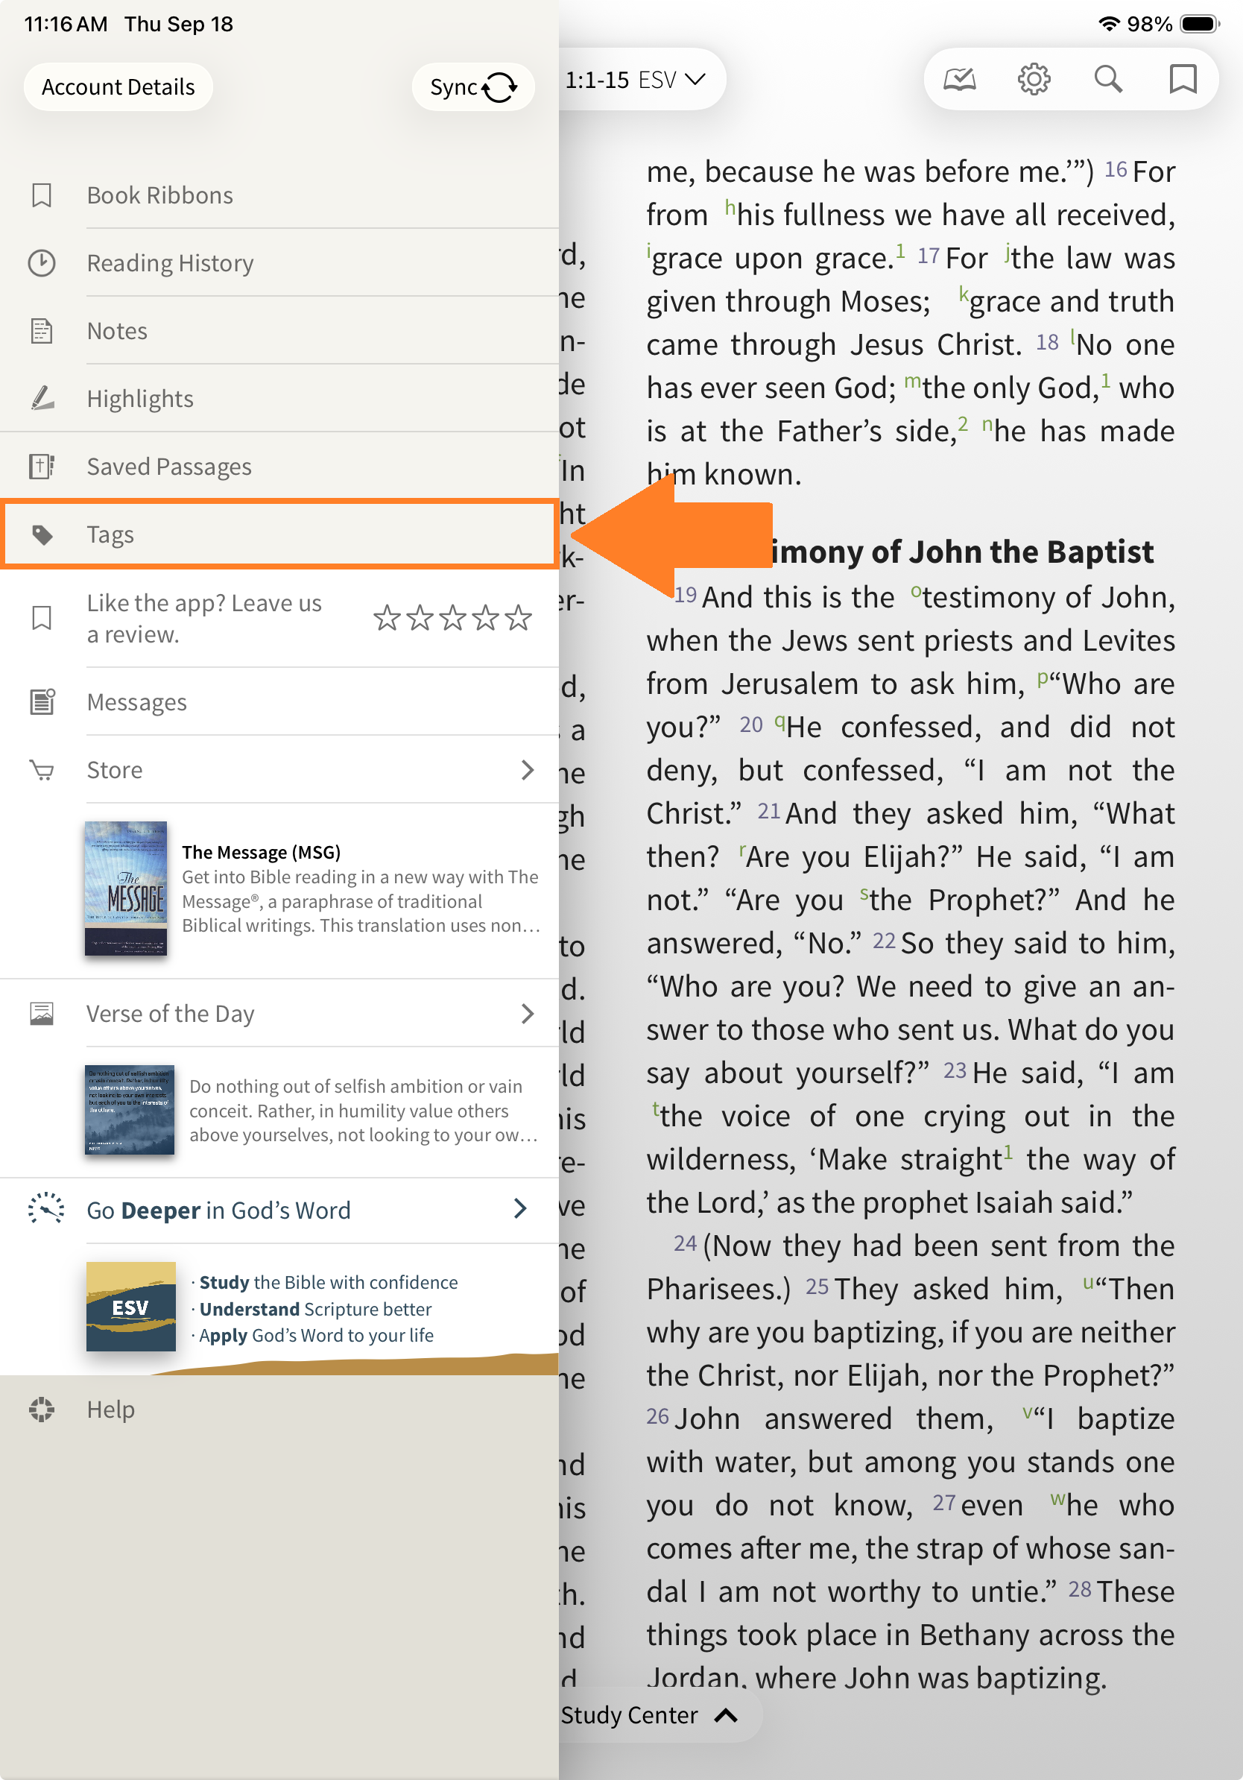The image size is (1243, 1780).
Task: Open Go Deeper in God's Word link
Action: click(x=218, y=1211)
